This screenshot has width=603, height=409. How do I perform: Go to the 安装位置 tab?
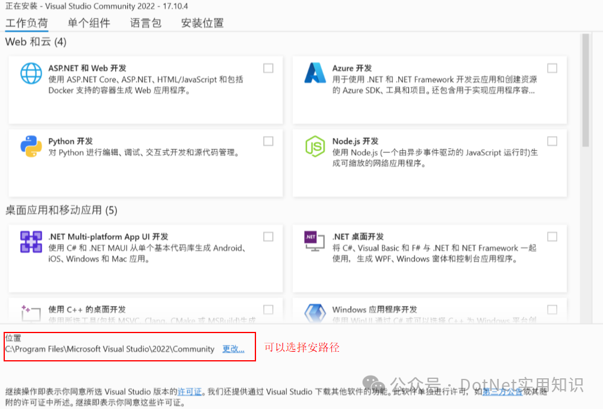(202, 23)
